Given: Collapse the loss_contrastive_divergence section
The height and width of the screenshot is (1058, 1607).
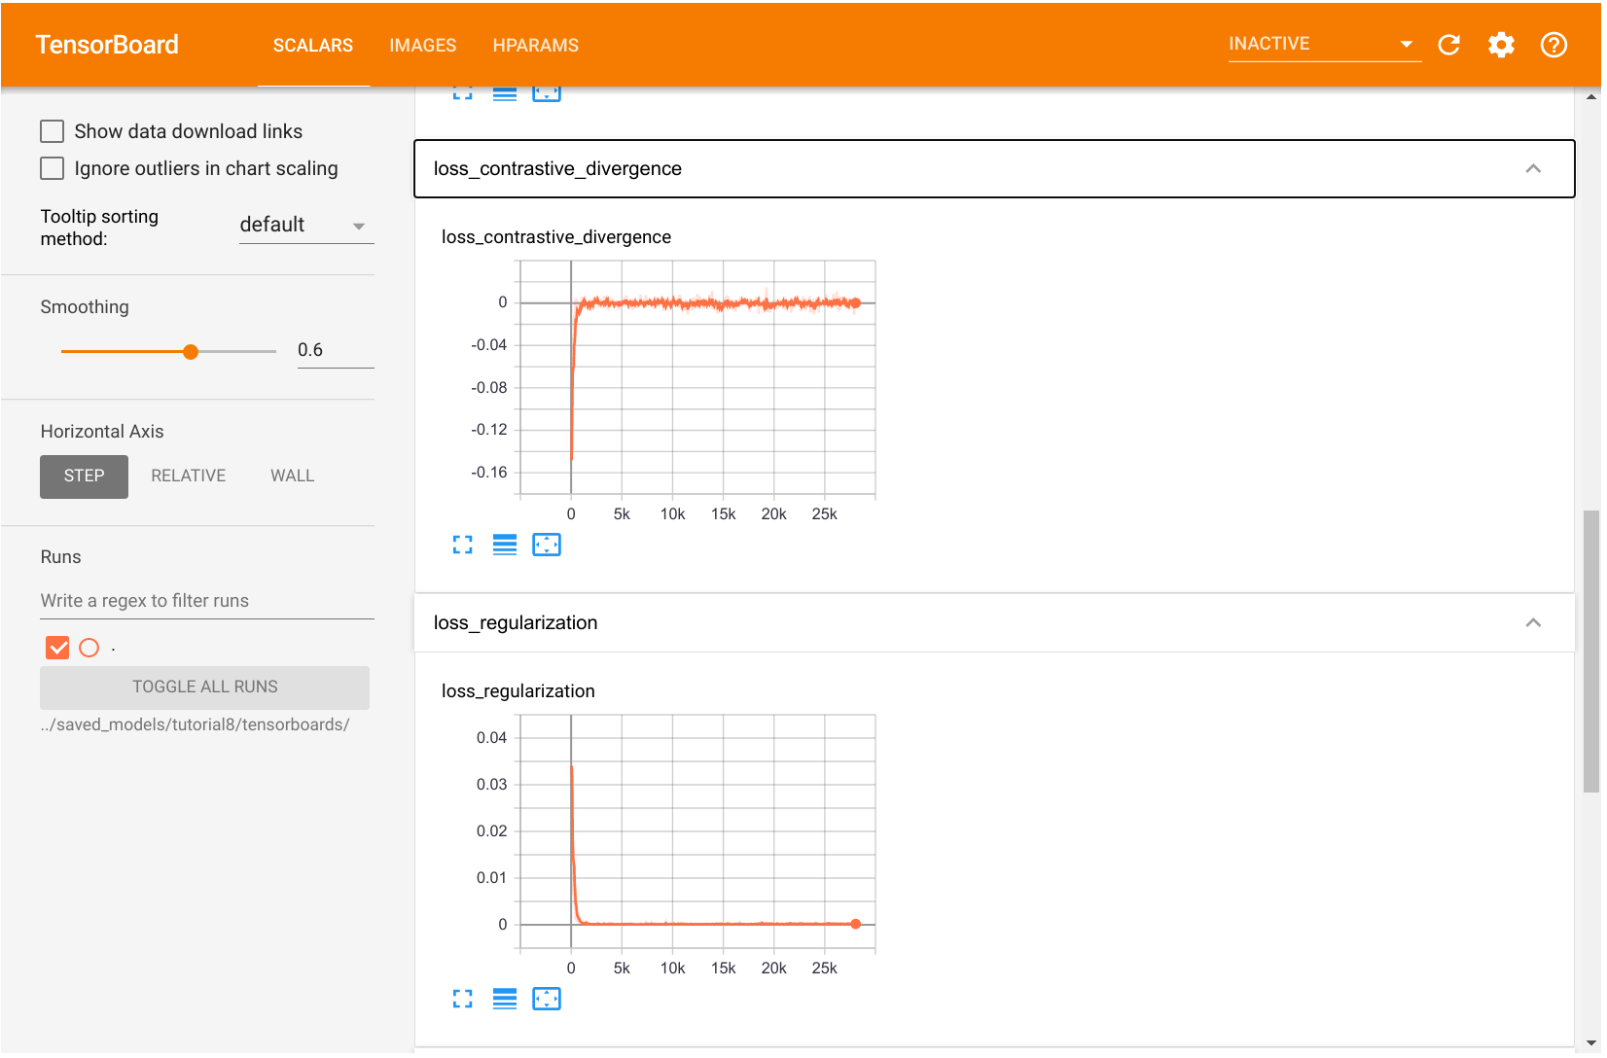Looking at the screenshot, I should (x=1533, y=168).
